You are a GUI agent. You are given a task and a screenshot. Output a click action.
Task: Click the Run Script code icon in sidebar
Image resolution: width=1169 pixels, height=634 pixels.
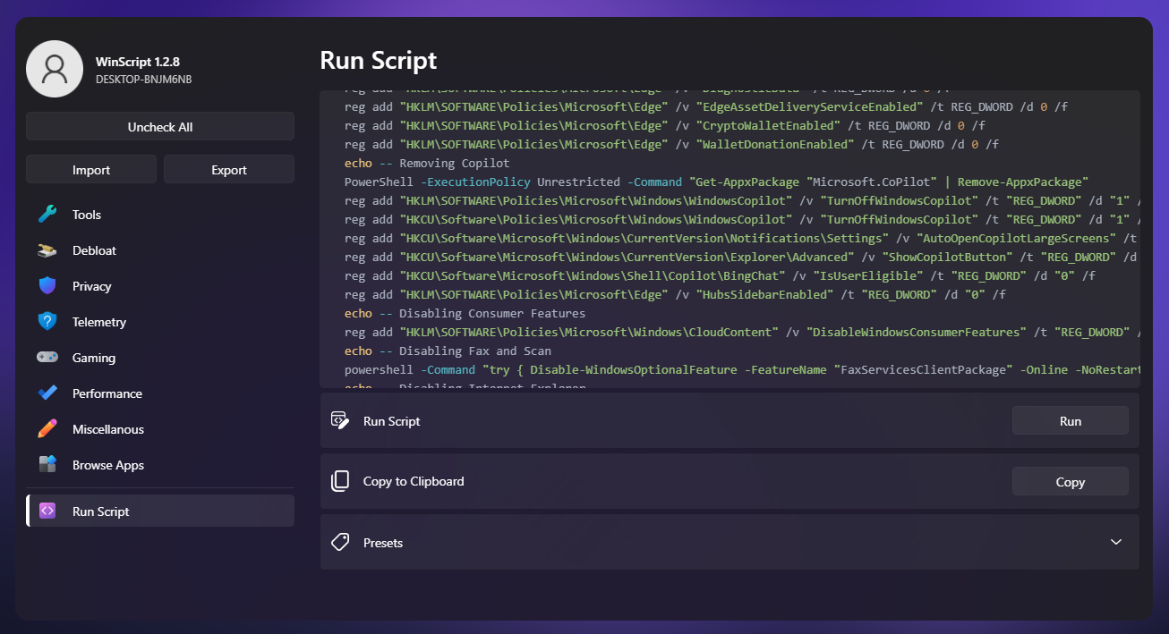tap(47, 511)
